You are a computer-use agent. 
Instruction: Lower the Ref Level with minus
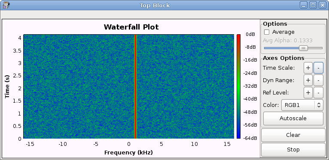click(x=318, y=93)
